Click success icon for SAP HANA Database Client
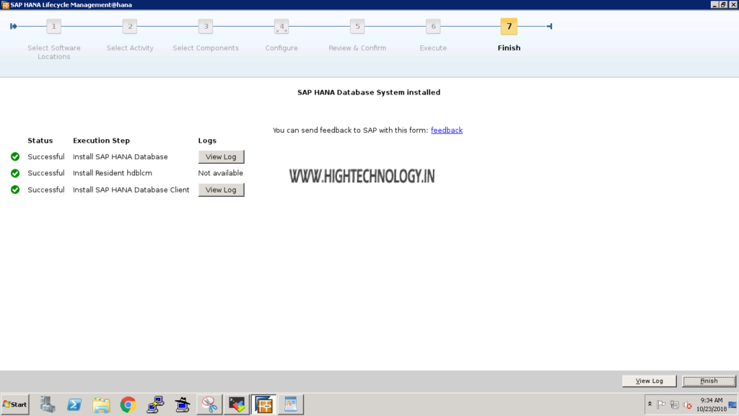This screenshot has width=739, height=416. (x=15, y=190)
